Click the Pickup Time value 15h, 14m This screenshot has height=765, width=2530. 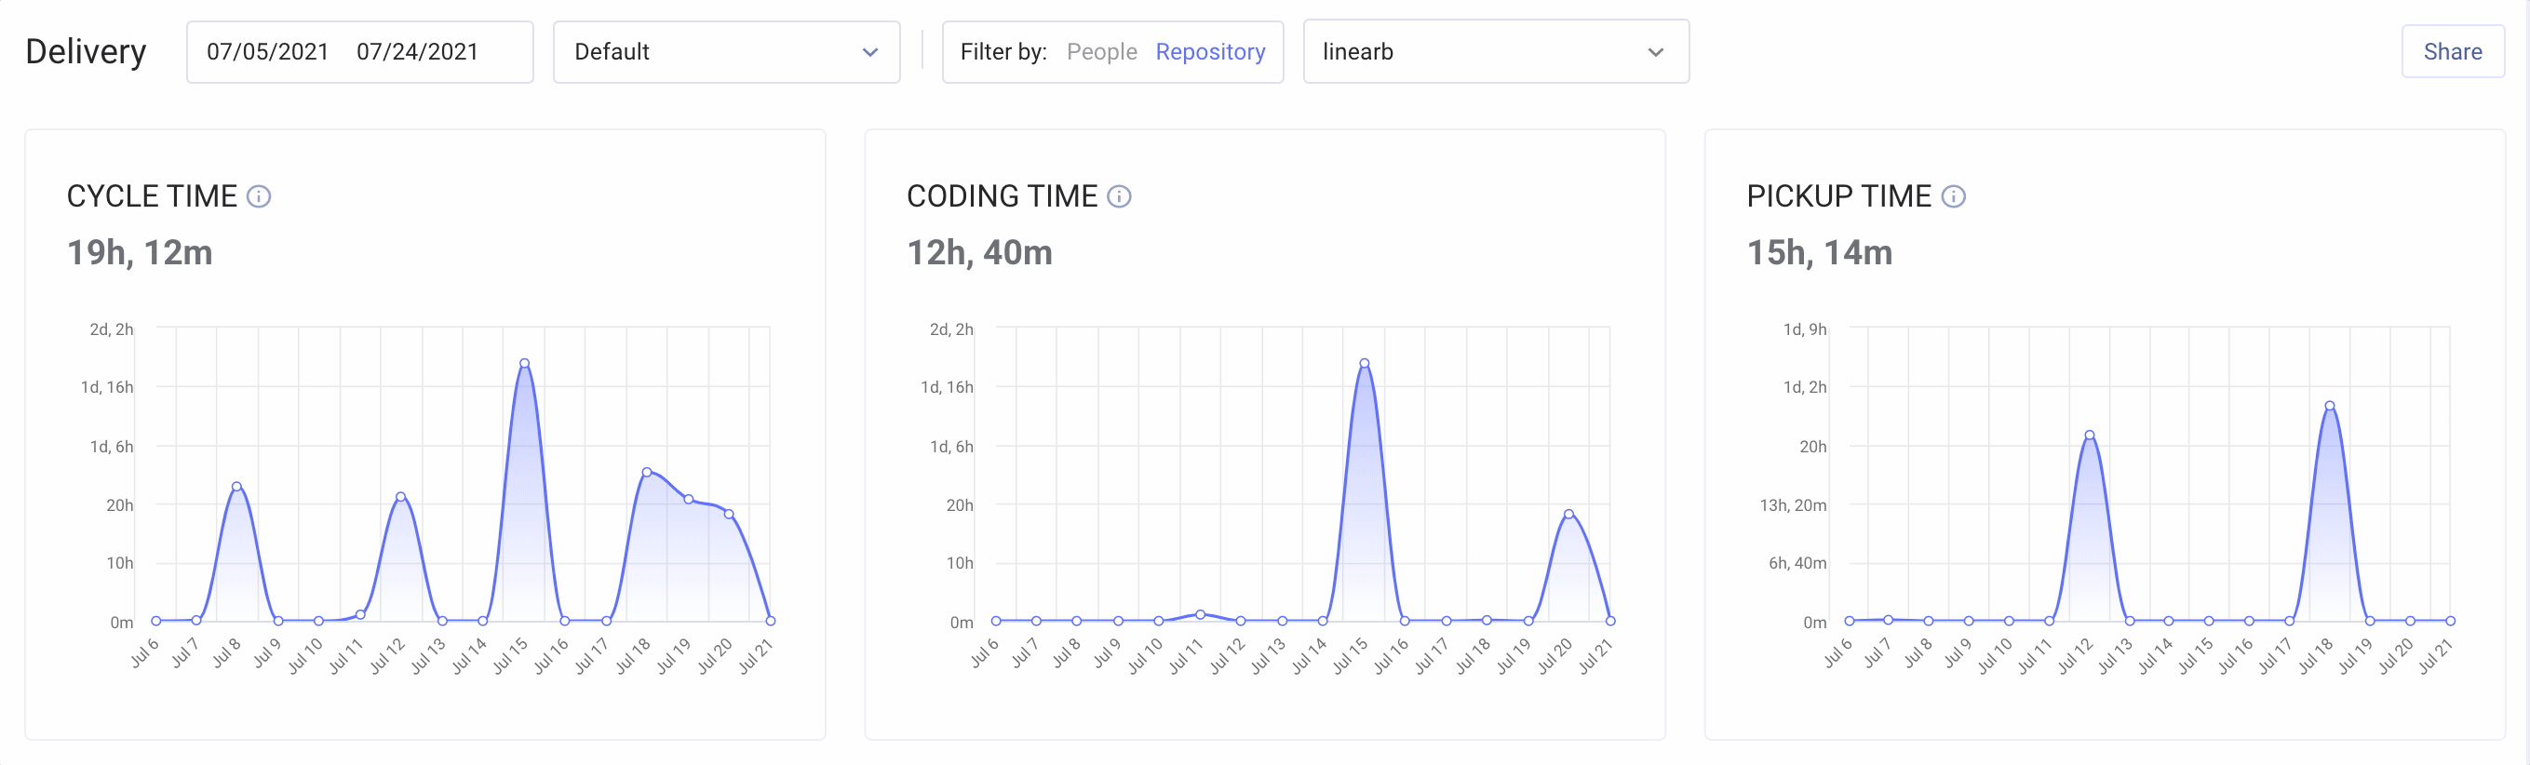(x=1819, y=252)
